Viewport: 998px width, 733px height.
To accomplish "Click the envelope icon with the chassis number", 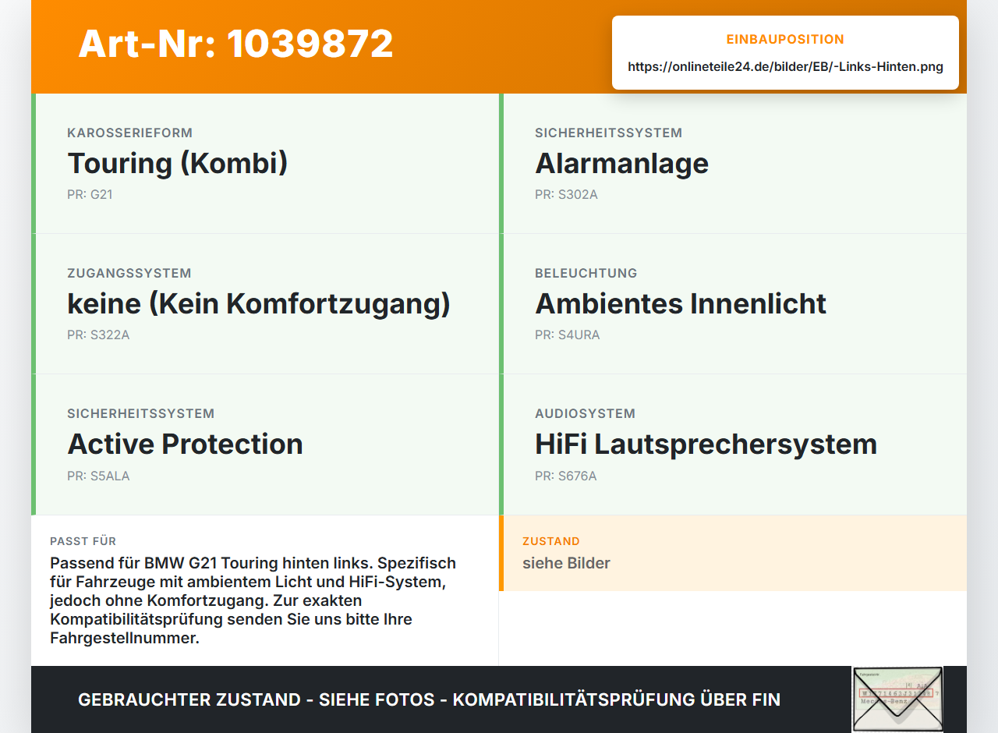I will pos(897,699).
